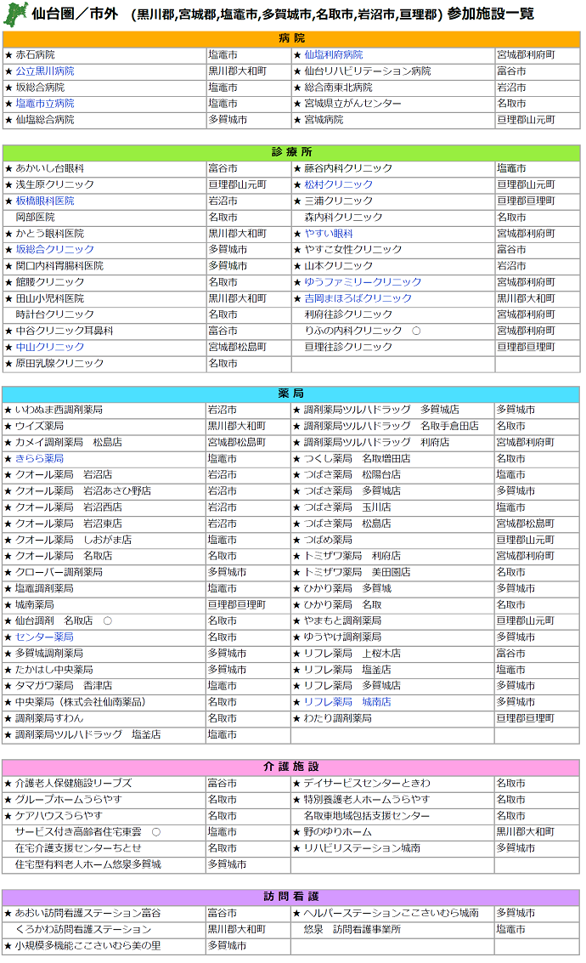The image size is (586, 963).
Task: Click the text たかはし中央薬局
Action: click(54, 670)
